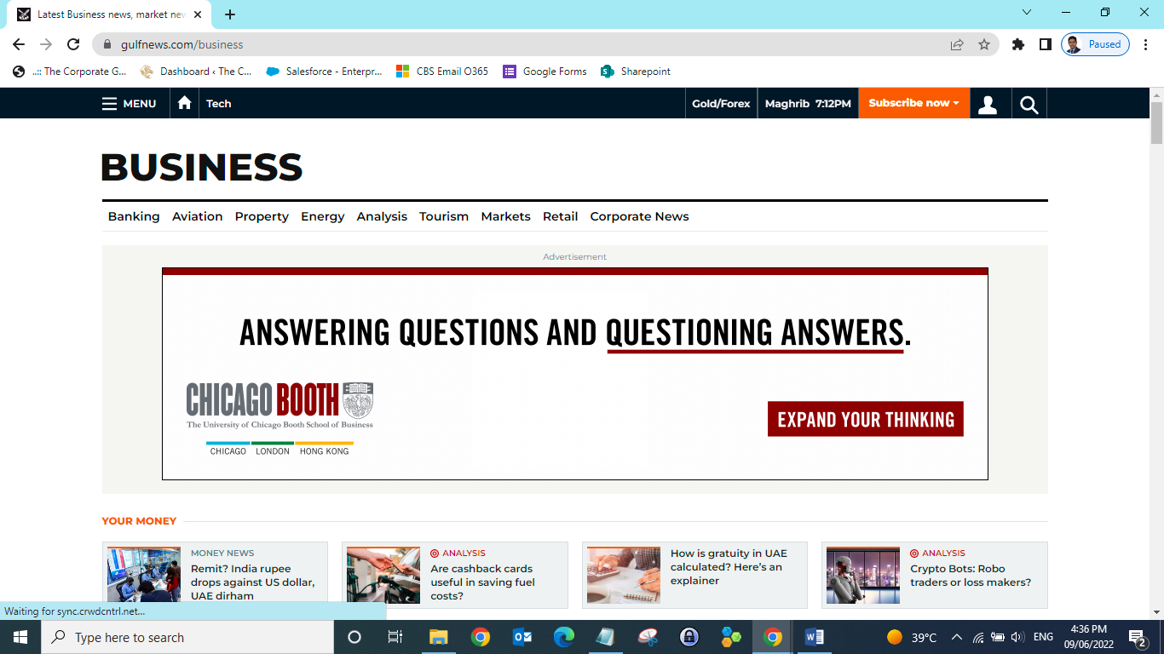The height and width of the screenshot is (654, 1164).
Task: Click the Expand Your Thinking ad button
Action: [865, 419]
